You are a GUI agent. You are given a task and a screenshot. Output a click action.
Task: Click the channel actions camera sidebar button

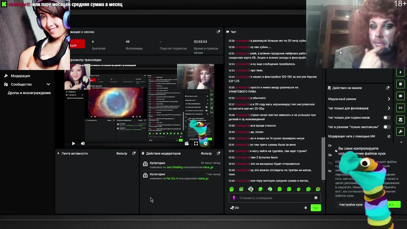point(400,120)
